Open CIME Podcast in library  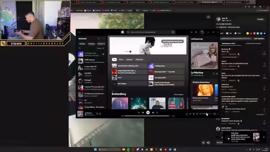coord(92,61)
